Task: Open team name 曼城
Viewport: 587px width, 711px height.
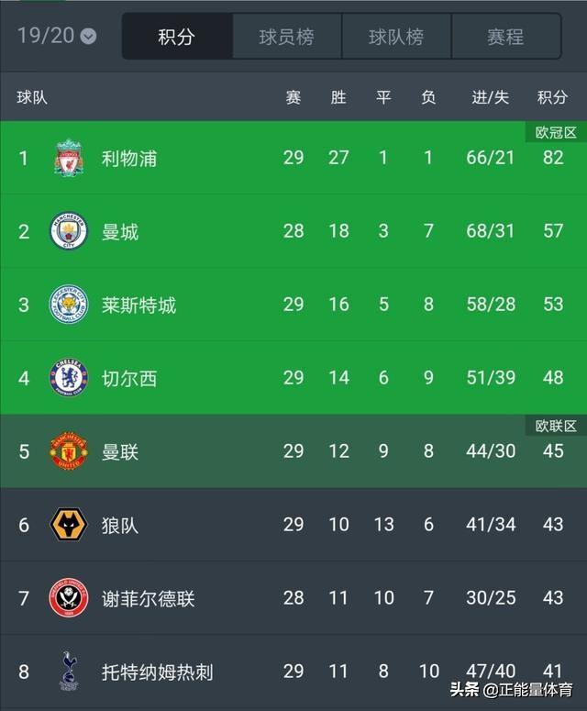Action: (120, 231)
